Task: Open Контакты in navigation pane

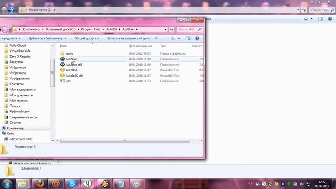Action: point(16,84)
